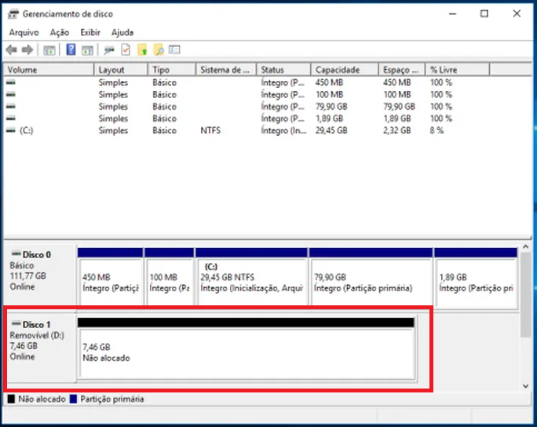Select the 7,46 GB Não alocado block
This screenshot has height=427, width=537.
click(x=247, y=349)
